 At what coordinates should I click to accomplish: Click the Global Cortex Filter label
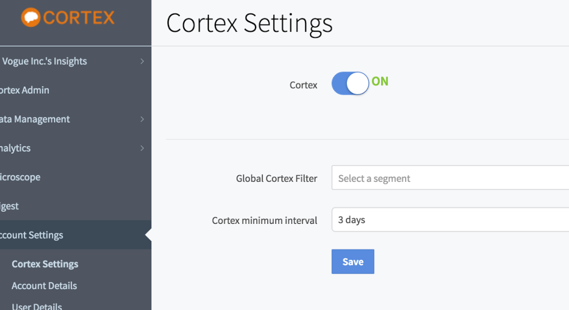click(276, 178)
